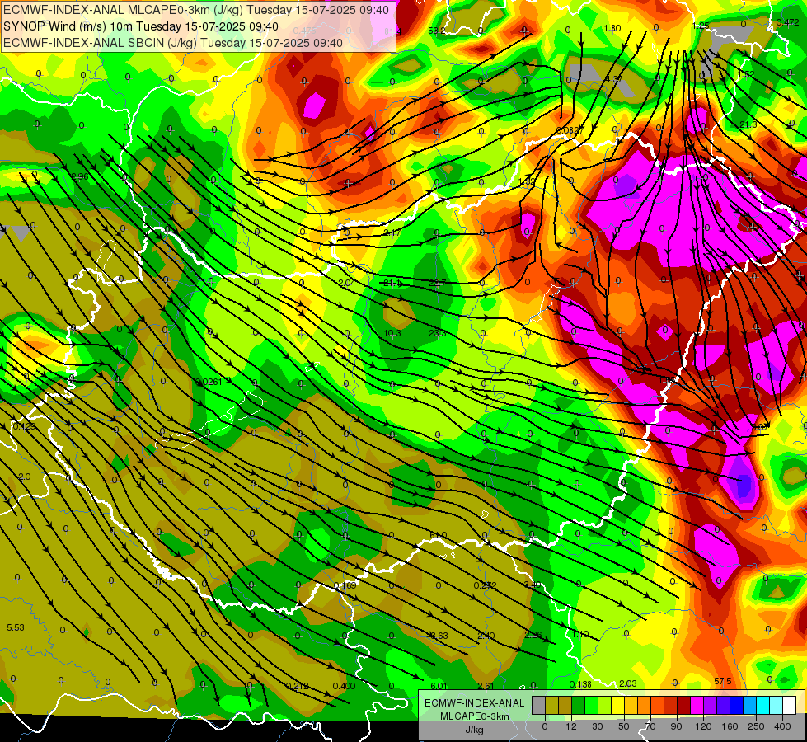
Task: Click the map value 10.3
Action: pos(392,334)
